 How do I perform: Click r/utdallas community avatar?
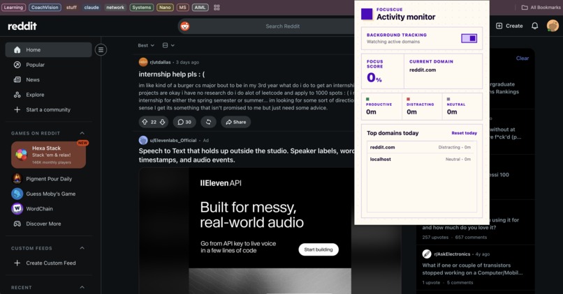point(143,62)
